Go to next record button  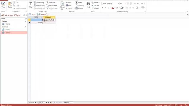point(47,103)
